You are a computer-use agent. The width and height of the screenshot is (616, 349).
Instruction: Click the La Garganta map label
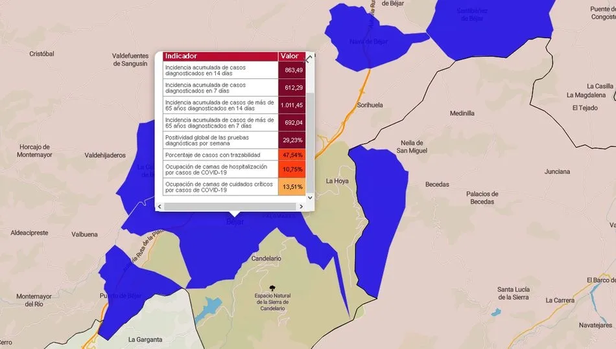145,339
